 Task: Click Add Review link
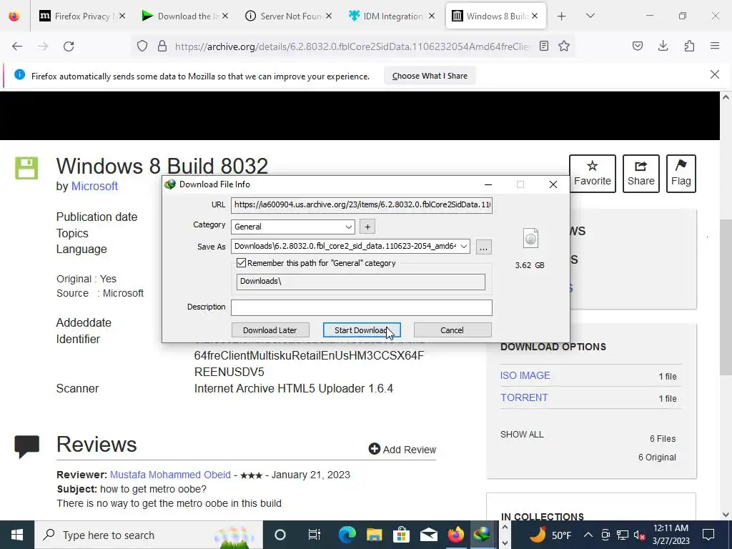coord(402,449)
